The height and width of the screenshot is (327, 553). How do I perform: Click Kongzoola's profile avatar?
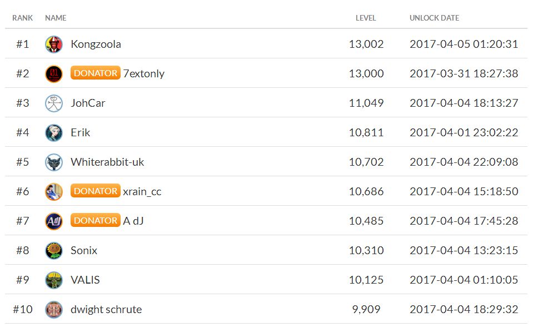coord(54,43)
